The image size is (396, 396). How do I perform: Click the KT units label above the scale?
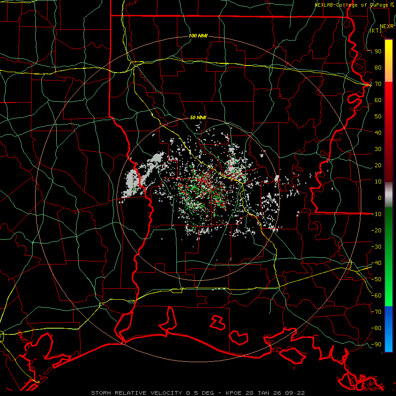tap(376, 30)
